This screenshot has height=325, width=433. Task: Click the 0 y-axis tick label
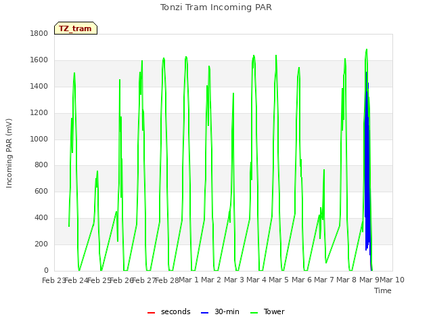tap(46, 270)
